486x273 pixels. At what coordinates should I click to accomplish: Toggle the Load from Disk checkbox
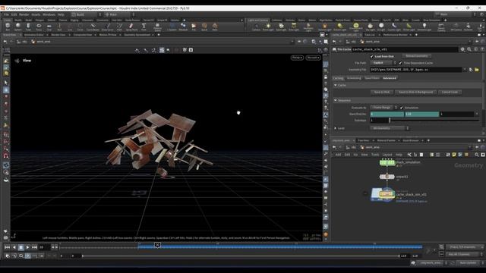pyautogui.click(x=371, y=56)
